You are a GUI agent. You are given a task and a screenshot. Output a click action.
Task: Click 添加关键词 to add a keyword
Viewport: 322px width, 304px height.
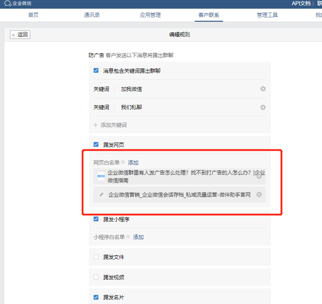coord(110,125)
